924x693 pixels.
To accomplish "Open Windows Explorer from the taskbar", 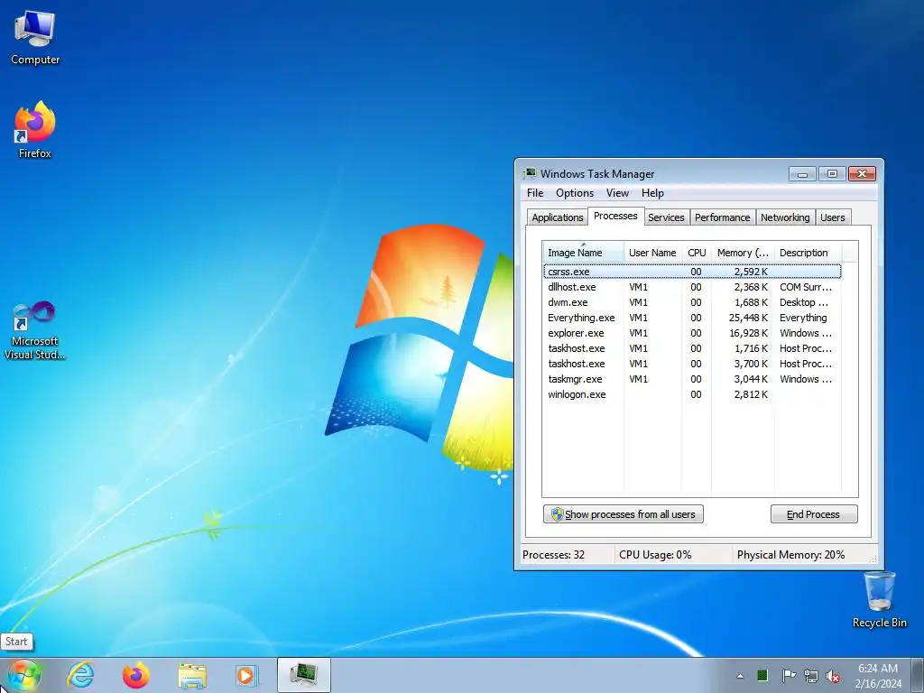I will [192, 675].
